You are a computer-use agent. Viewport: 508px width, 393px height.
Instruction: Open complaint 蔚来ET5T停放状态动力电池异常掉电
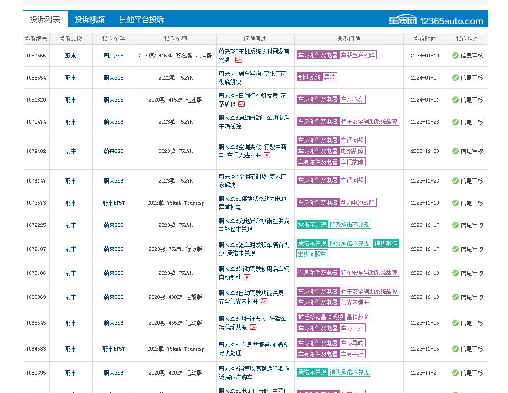click(x=252, y=203)
